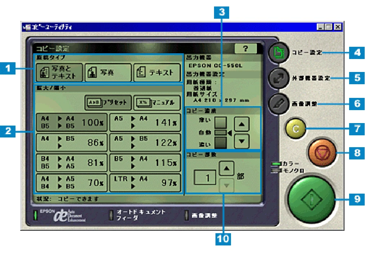Select the 自動 auto density swatch
The image size is (365, 253).
click(221, 132)
